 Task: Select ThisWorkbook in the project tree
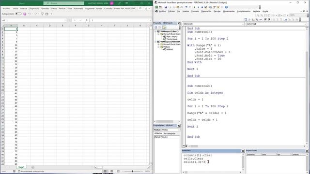pos(172,39)
